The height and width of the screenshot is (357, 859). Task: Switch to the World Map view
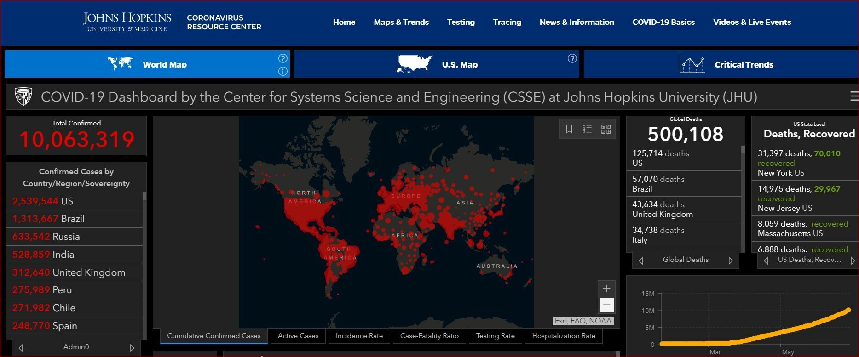coord(147,64)
